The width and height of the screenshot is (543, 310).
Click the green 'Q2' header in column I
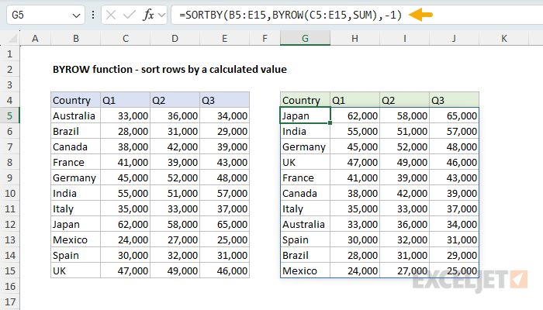(x=404, y=100)
